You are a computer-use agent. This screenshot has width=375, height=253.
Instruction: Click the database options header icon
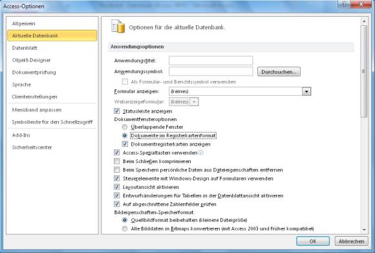tap(118, 27)
